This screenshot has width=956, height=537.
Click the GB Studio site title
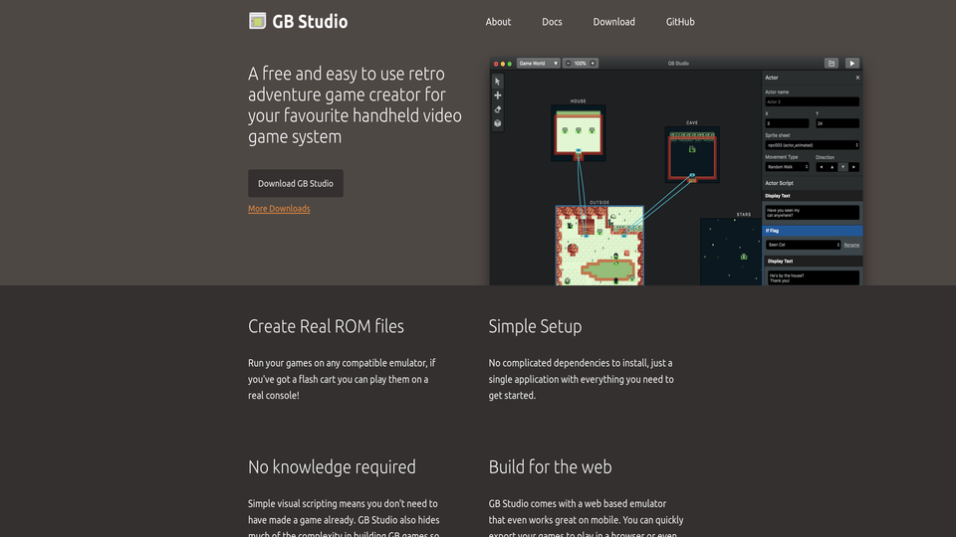point(310,21)
